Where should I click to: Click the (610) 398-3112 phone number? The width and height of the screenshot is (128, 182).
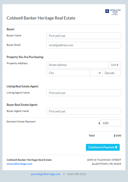pyautogui.click(x=77, y=174)
